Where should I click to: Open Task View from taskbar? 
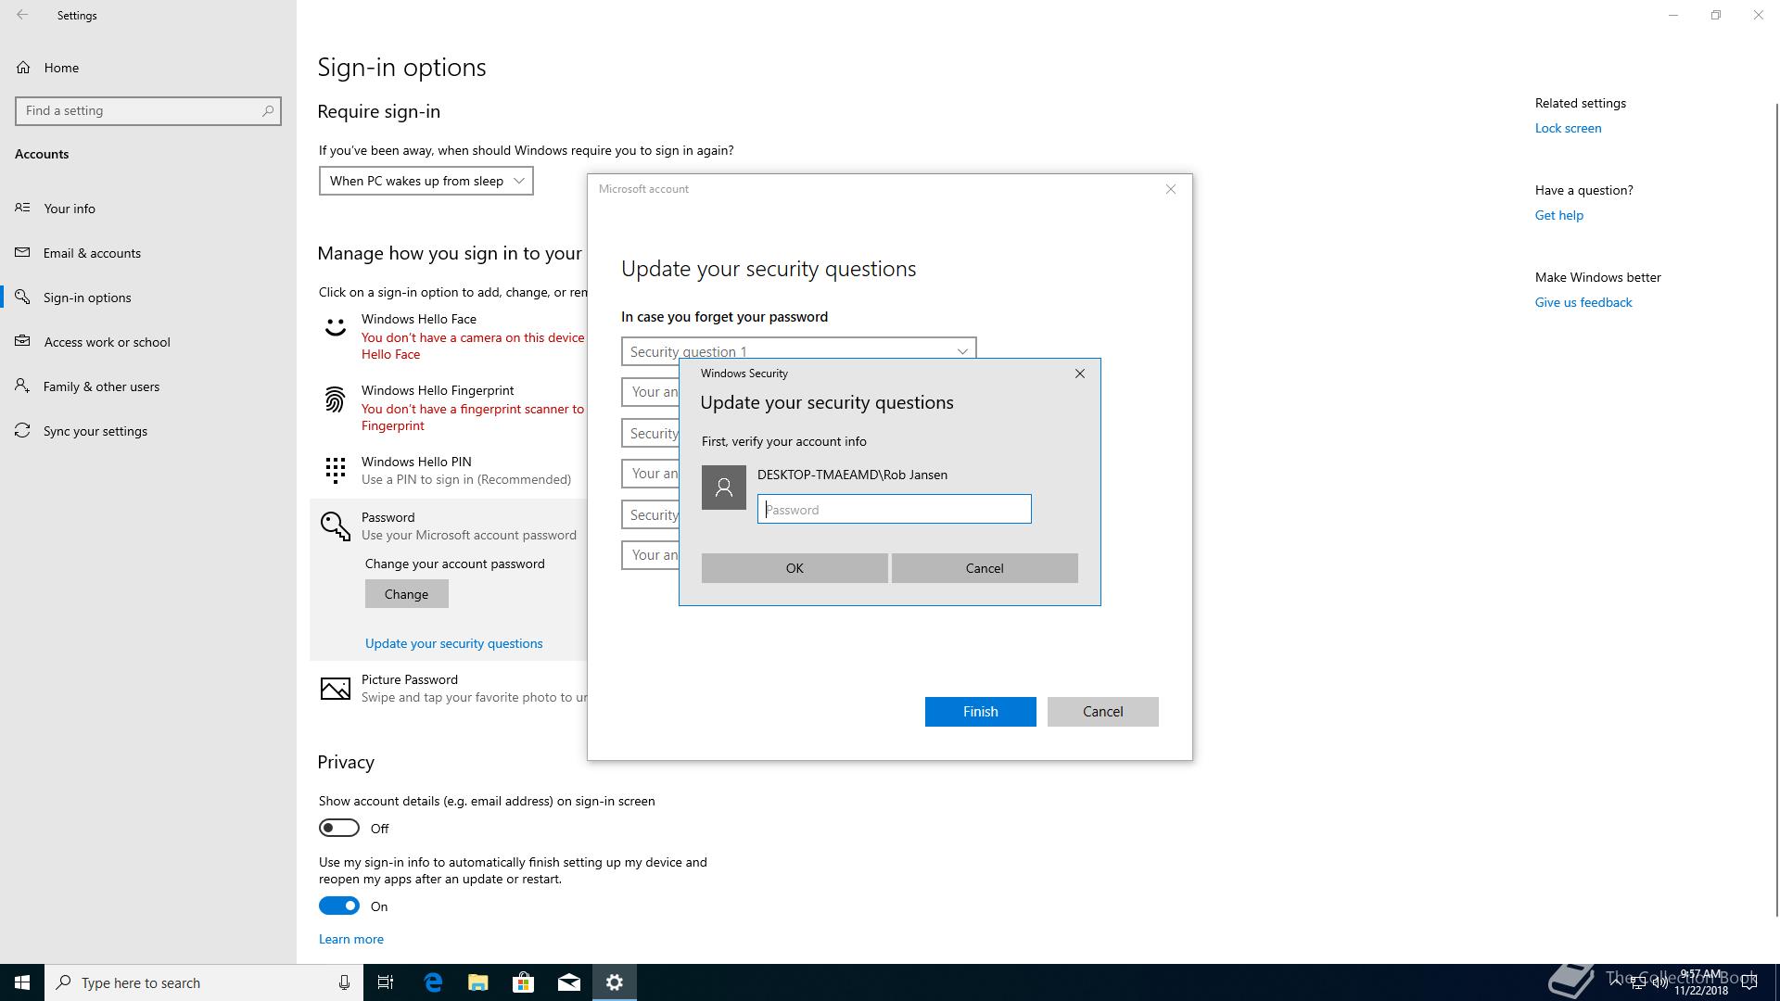[x=386, y=982]
